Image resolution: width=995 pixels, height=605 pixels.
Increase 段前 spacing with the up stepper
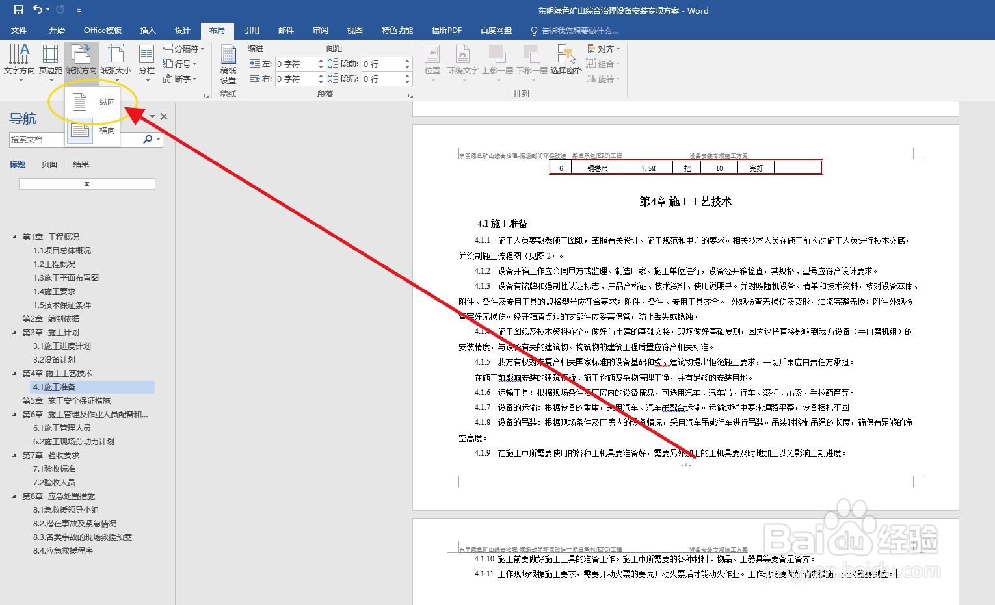click(x=408, y=60)
